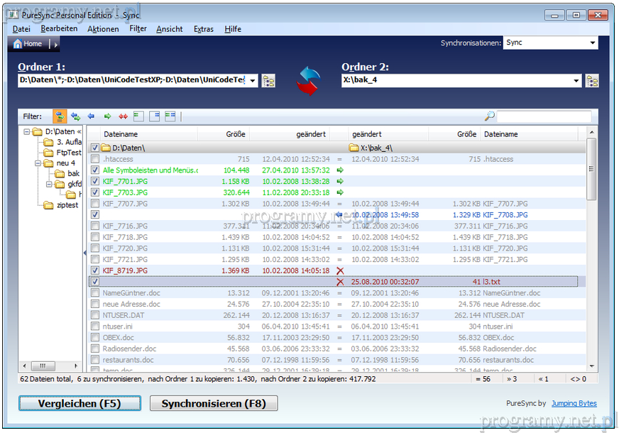This screenshot has height=433, width=619.
Task: Uncheck the D:\Daten\ folder checkbox
Action: click(x=94, y=148)
